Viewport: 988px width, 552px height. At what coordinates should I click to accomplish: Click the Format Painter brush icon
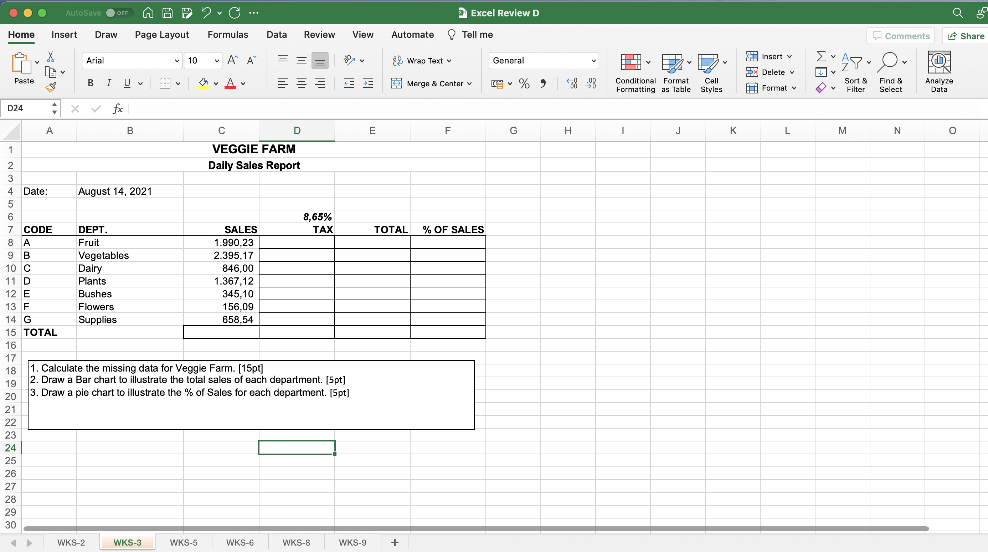[x=51, y=87]
